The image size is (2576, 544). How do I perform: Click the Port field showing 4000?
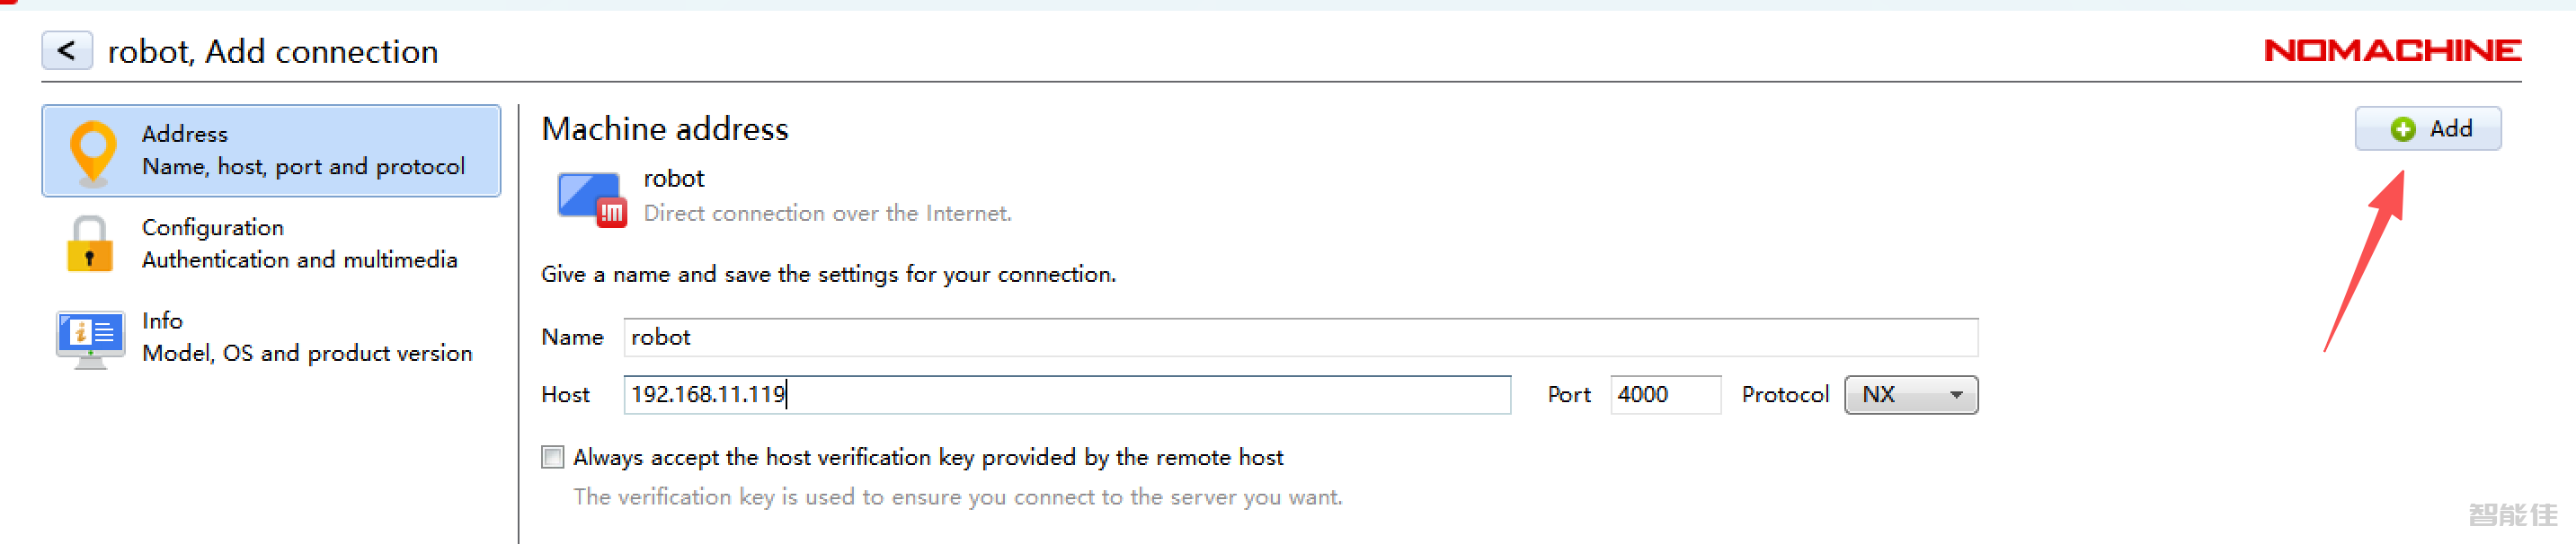tap(1664, 394)
